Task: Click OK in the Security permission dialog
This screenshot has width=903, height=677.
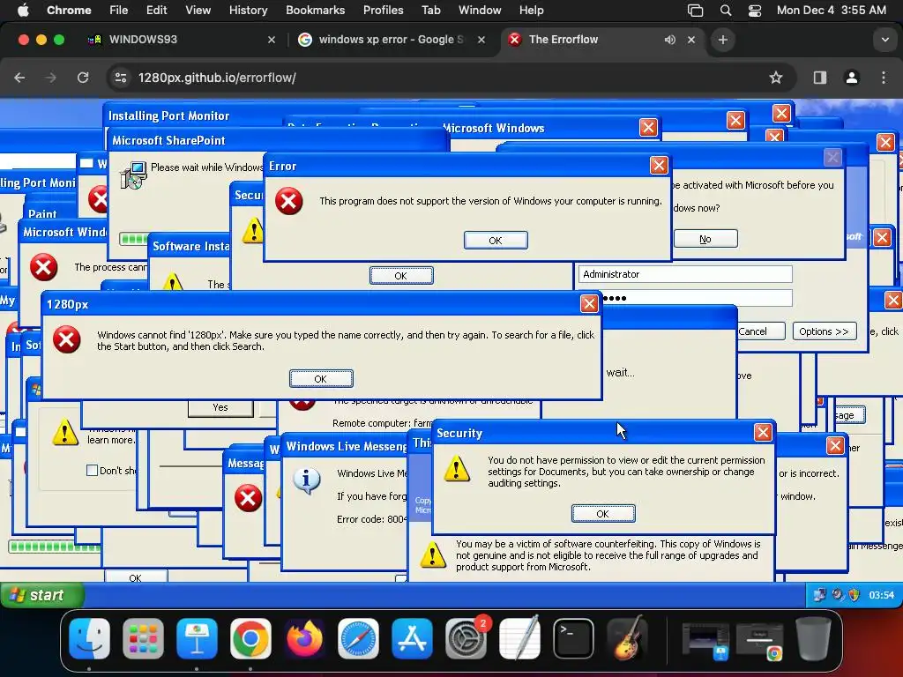Action: pos(603,514)
